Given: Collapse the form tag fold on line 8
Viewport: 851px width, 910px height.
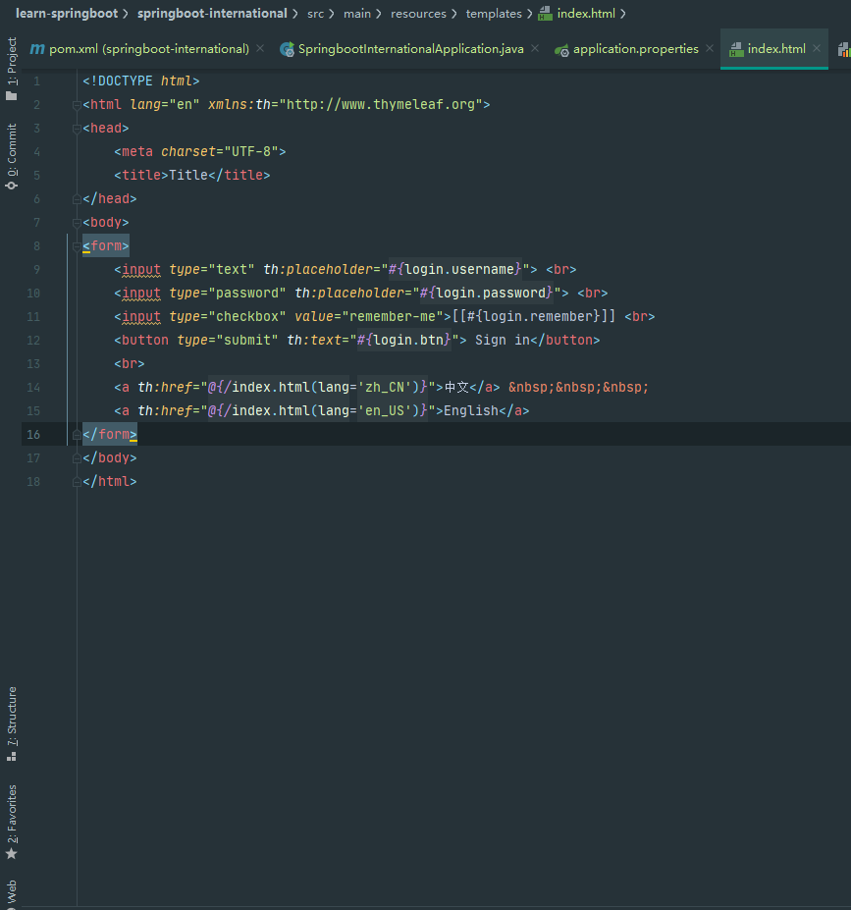Looking at the screenshot, I should (77, 246).
